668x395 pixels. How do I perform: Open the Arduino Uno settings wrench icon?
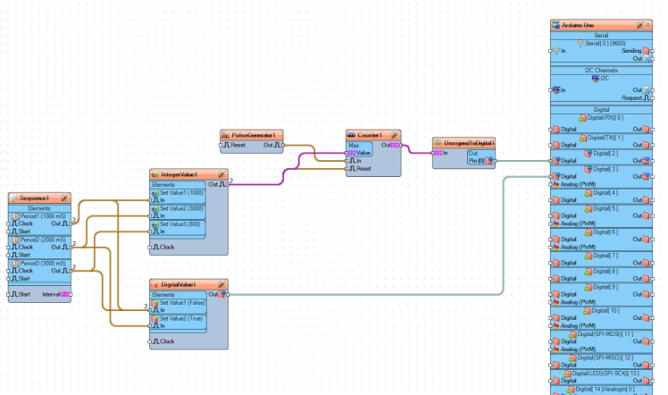coord(639,25)
